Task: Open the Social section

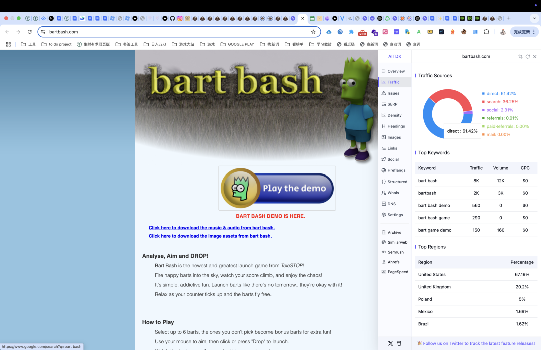Action: point(390,159)
